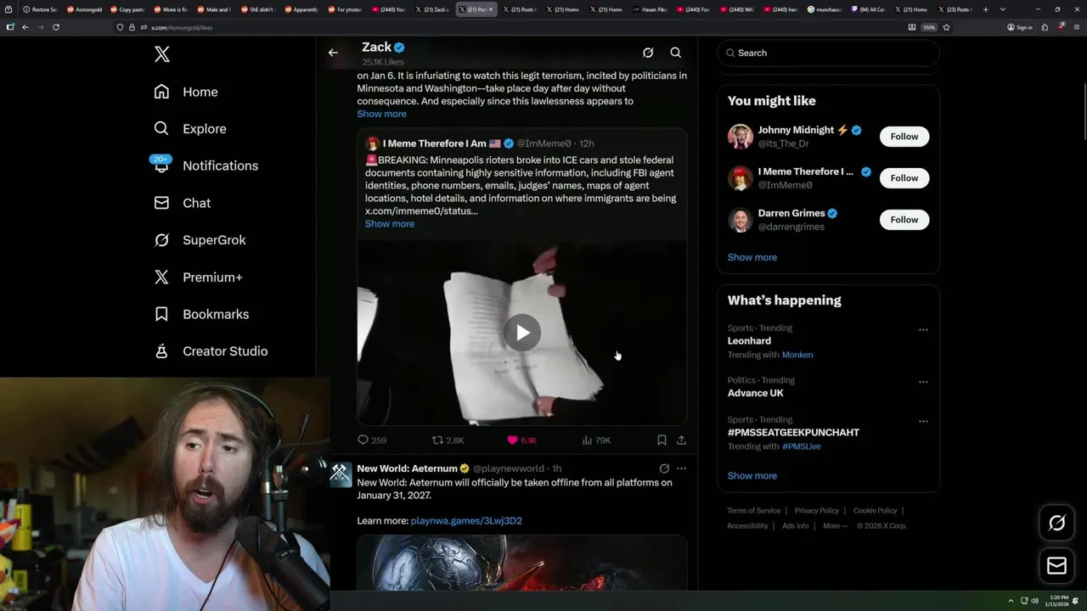1087x611 pixels.
Task: Open Premium+ in sidebar
Action: pos(198,277)
